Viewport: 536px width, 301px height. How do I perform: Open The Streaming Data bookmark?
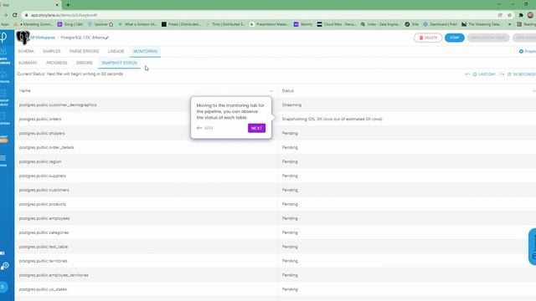click(x=482, y=24)
